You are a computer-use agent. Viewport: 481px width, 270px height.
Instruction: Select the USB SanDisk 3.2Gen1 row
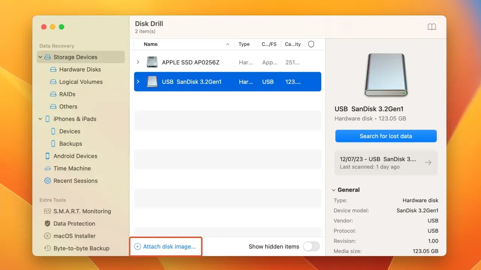tap(228, 82)
